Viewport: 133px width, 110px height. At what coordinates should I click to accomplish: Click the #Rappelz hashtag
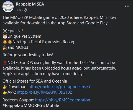point(11,106)
